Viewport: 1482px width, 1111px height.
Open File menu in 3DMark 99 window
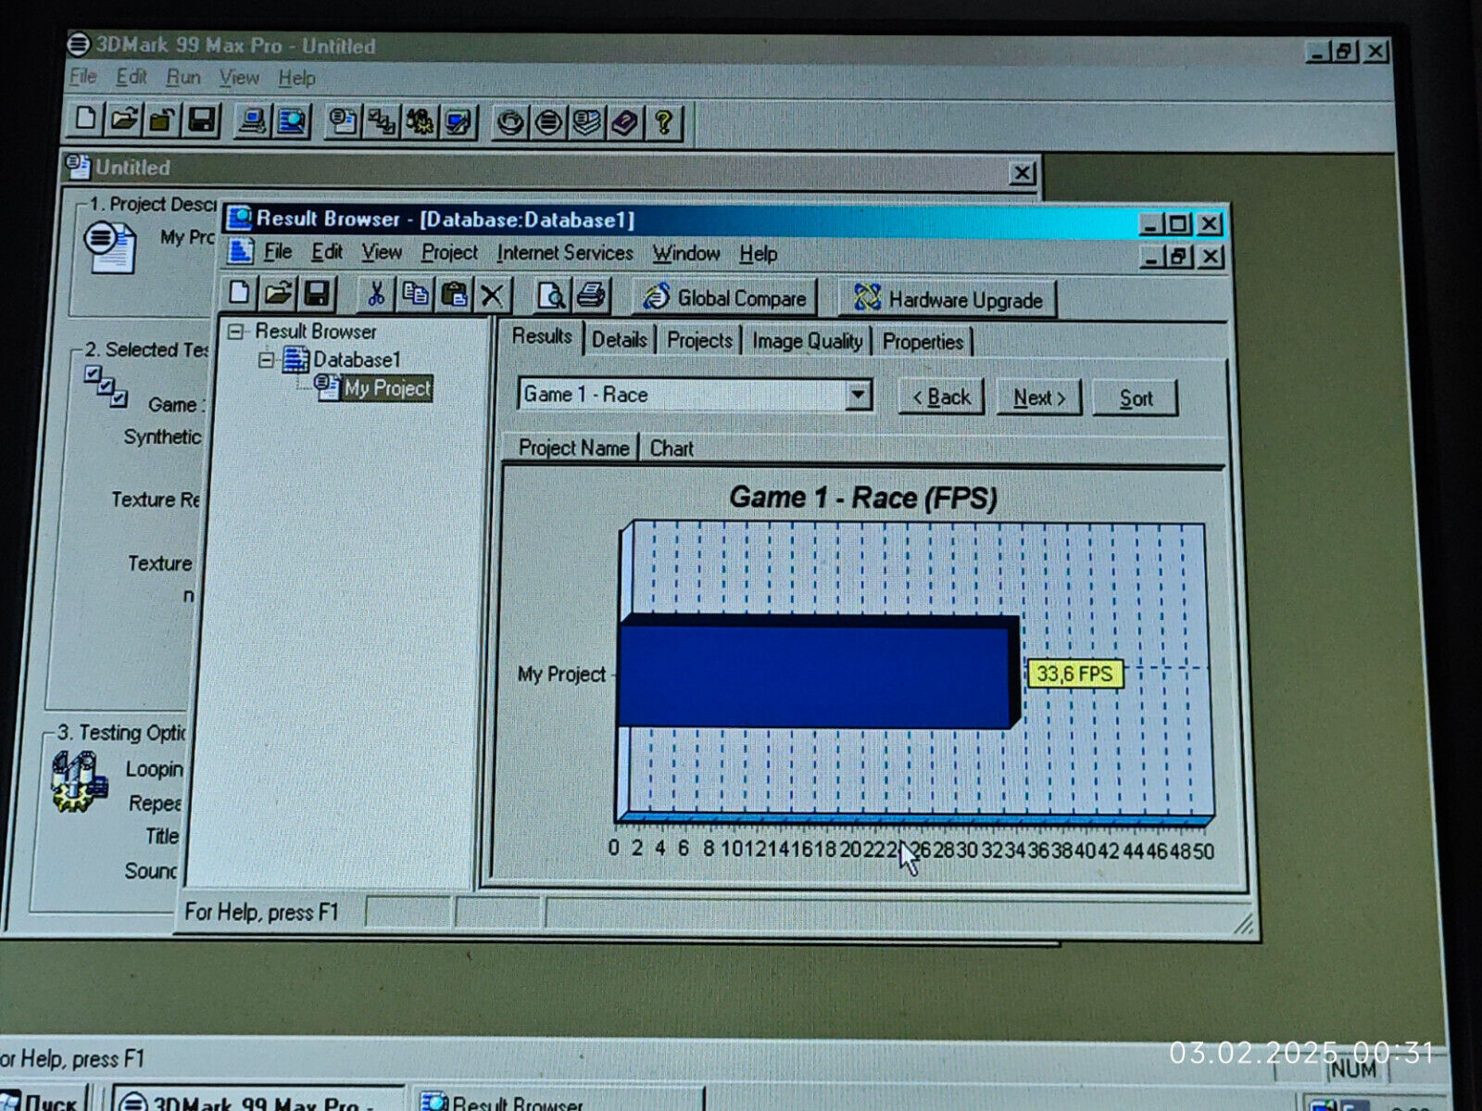82,76
